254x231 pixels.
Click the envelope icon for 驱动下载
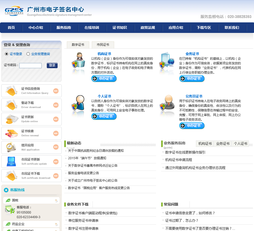(12, 105)
